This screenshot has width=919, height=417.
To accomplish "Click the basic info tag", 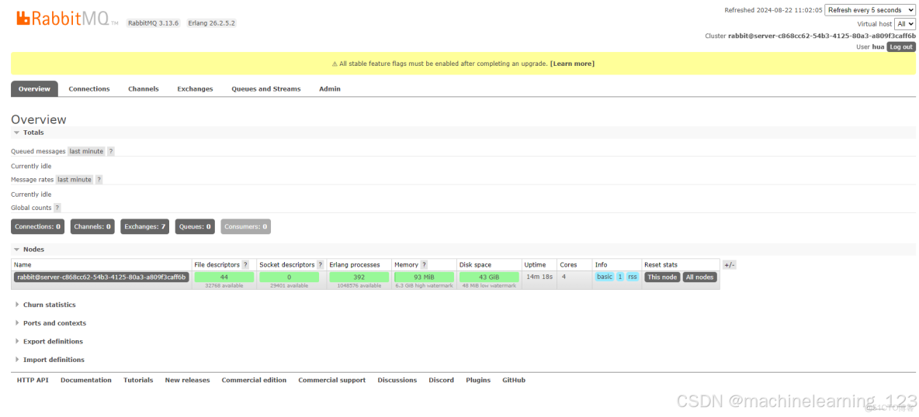I will click(605, 277).
